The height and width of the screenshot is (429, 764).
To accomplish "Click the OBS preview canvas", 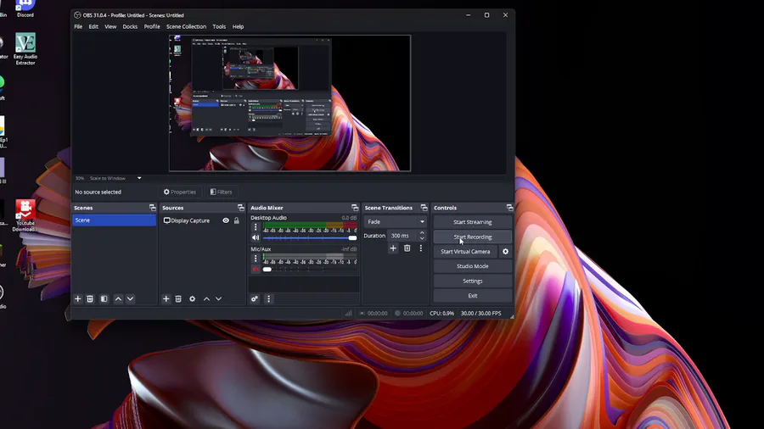I will pos(290,103).
